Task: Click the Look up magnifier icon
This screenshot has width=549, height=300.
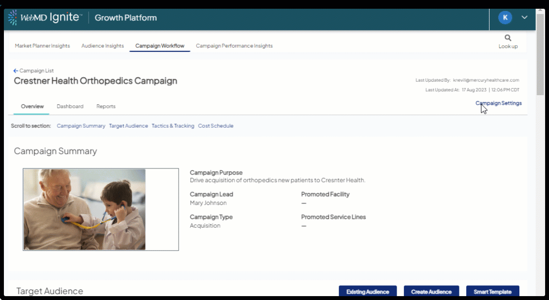Action: pos(508,38)
